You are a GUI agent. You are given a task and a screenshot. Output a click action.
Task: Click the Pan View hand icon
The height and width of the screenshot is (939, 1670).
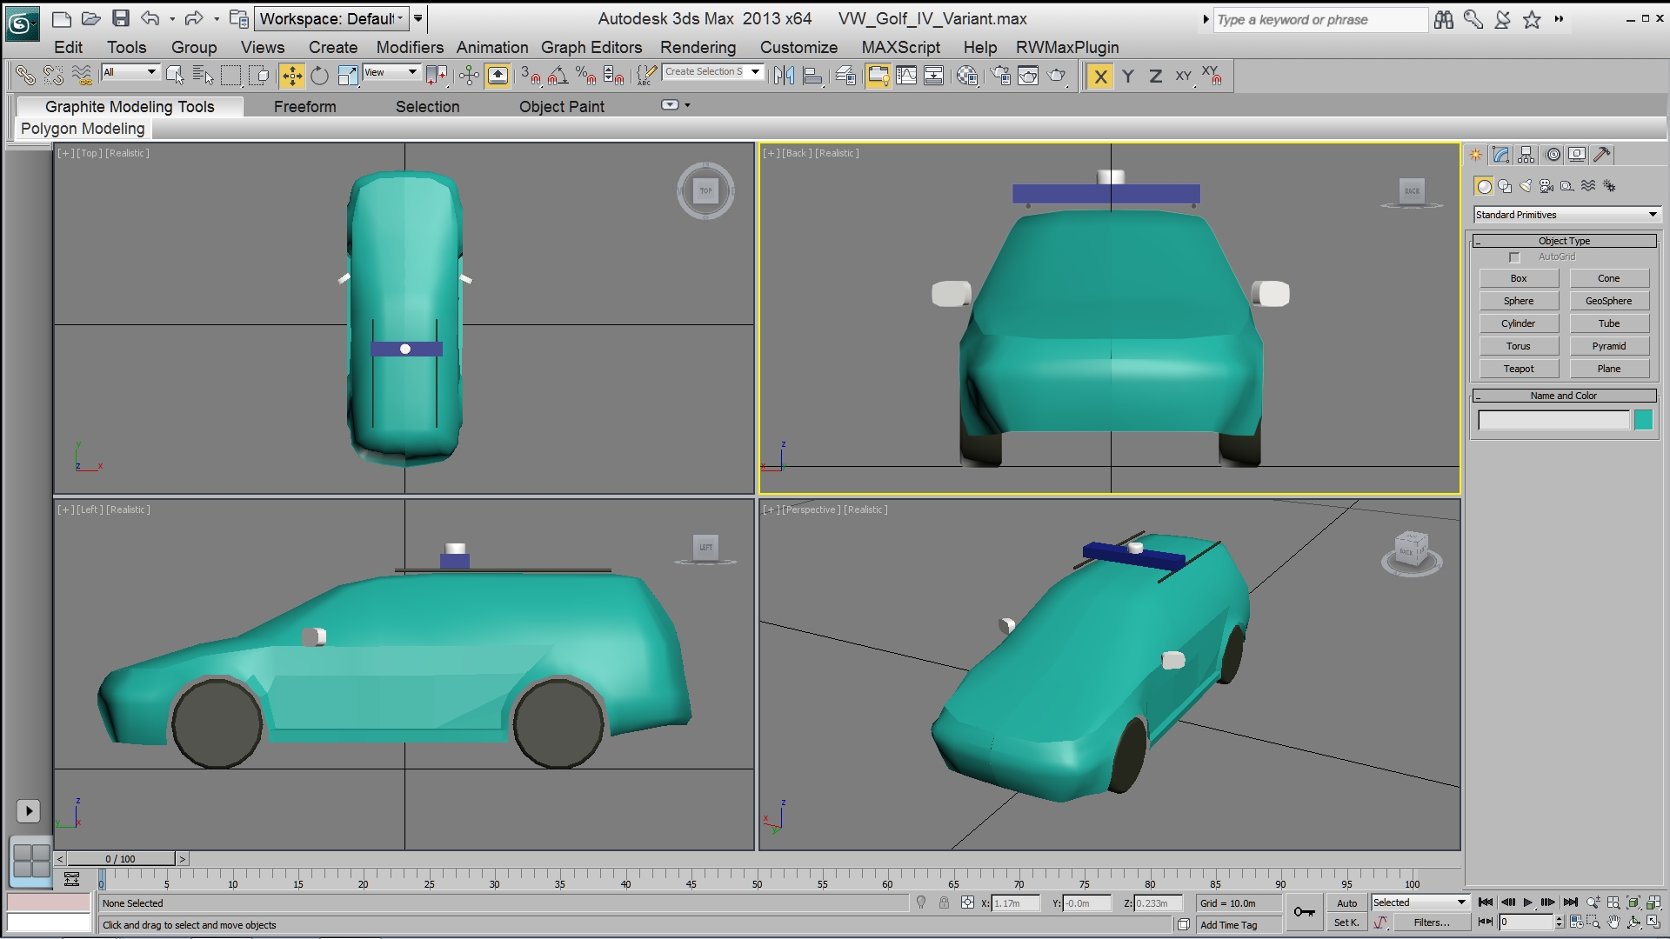1613,922
